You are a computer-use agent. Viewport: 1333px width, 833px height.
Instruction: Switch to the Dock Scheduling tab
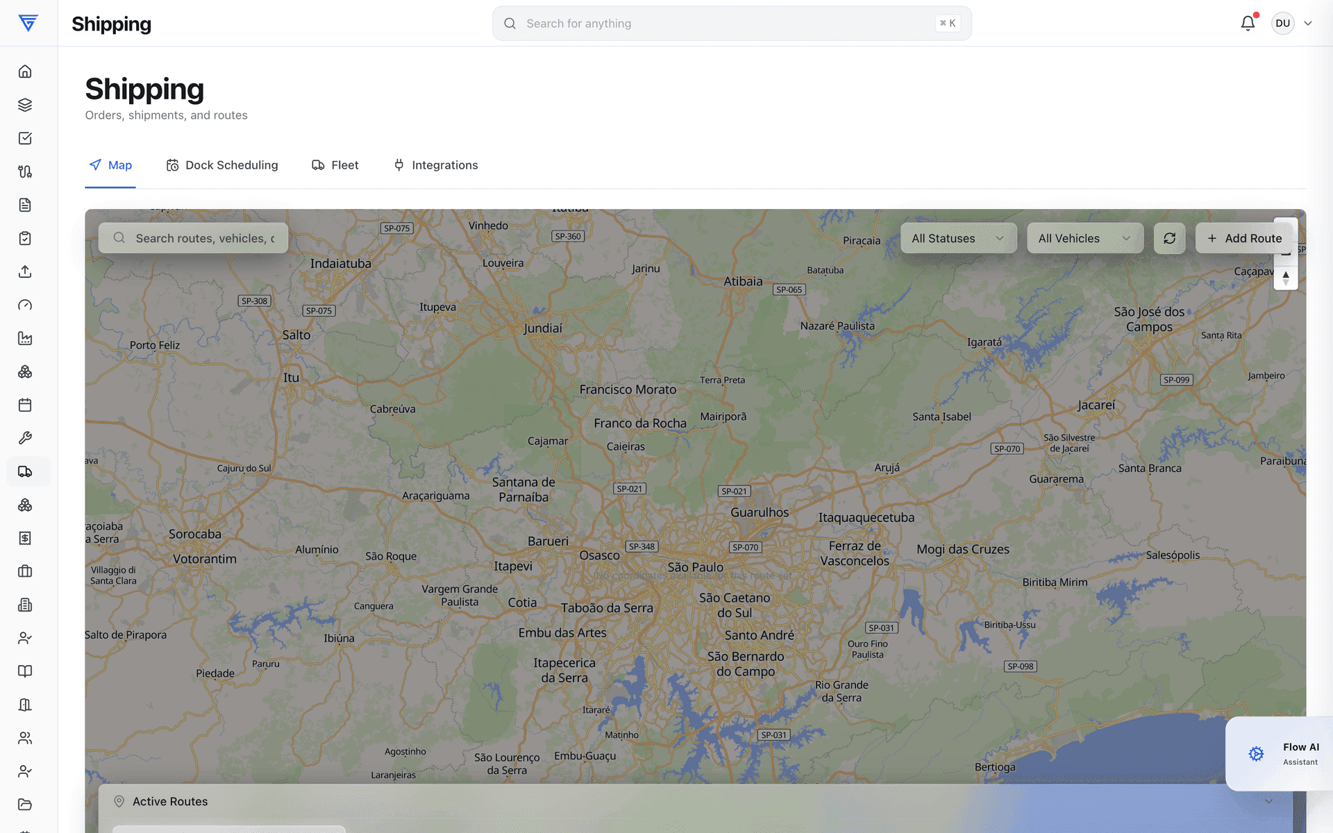pos(222,165)
